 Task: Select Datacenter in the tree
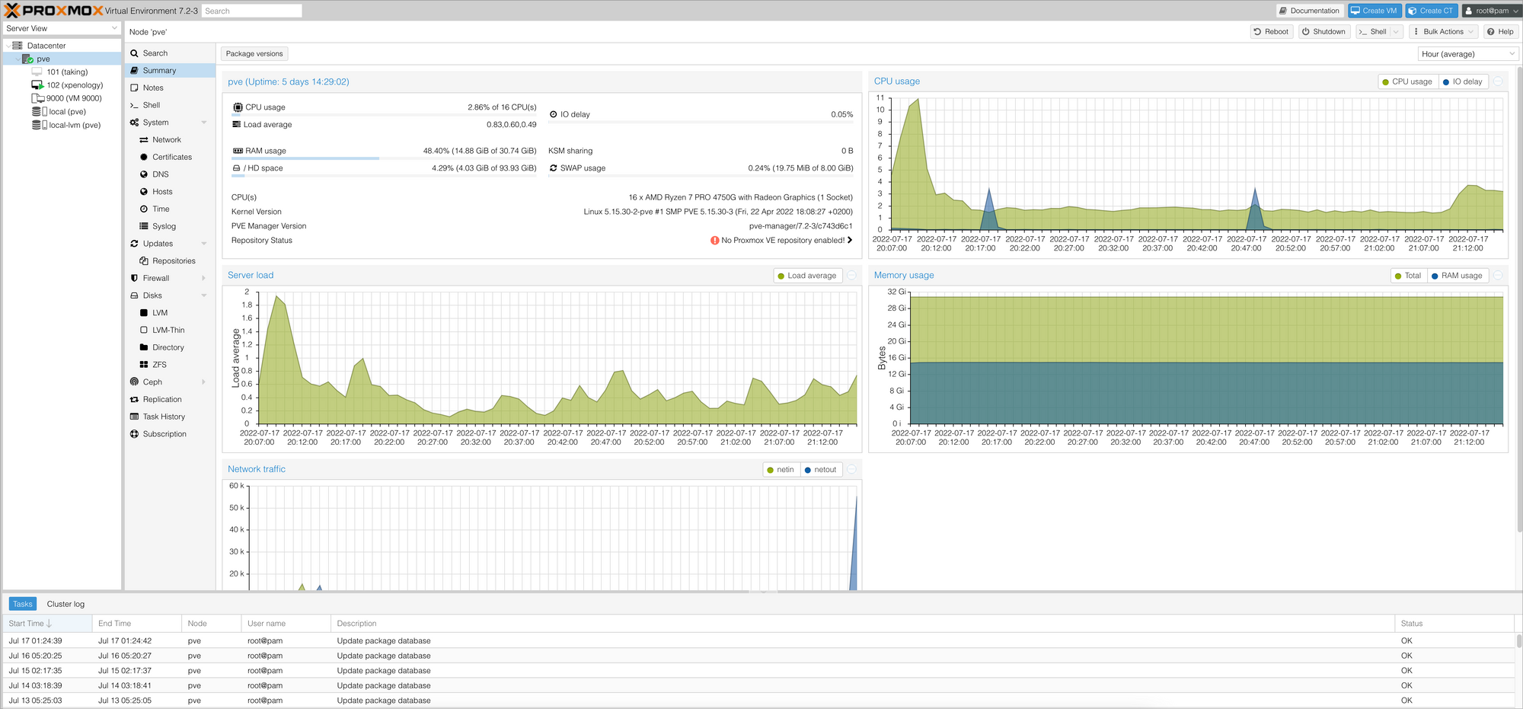46,46
